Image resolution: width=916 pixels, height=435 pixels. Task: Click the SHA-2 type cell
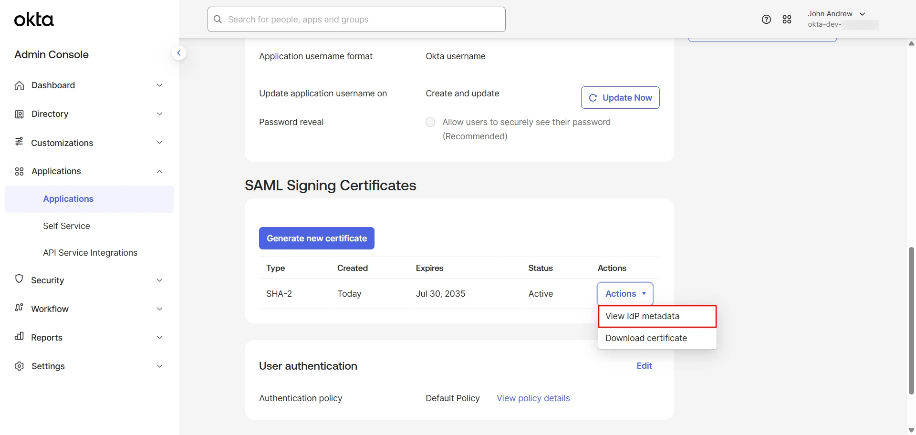(279, 294)
